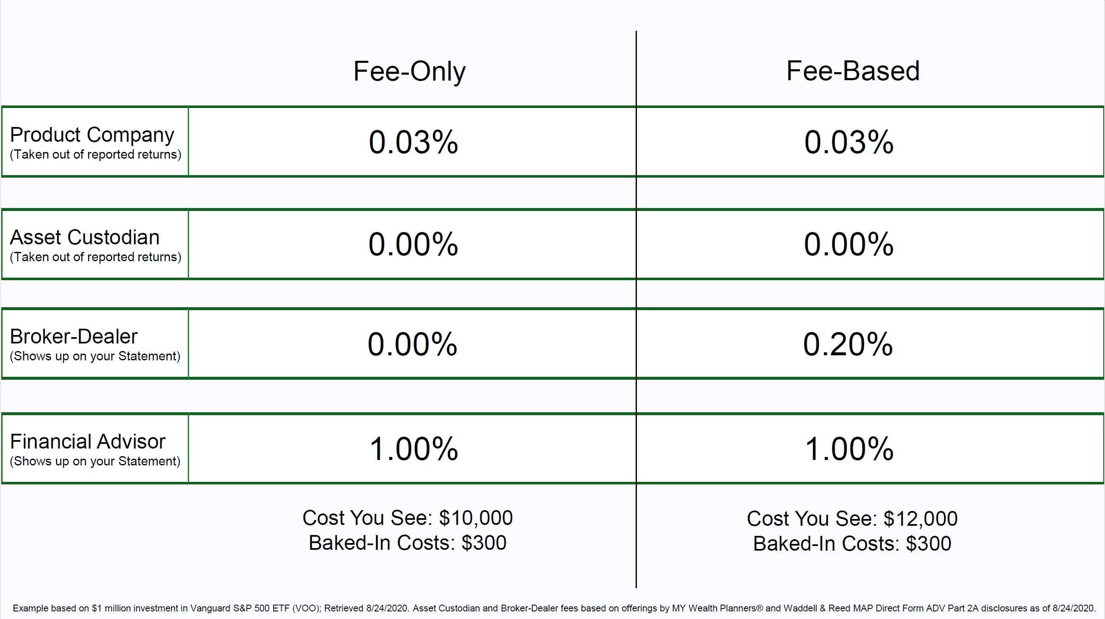Click the Fee-Based column heading
This screenshot has width=1105, height=619.
[853, 71]
